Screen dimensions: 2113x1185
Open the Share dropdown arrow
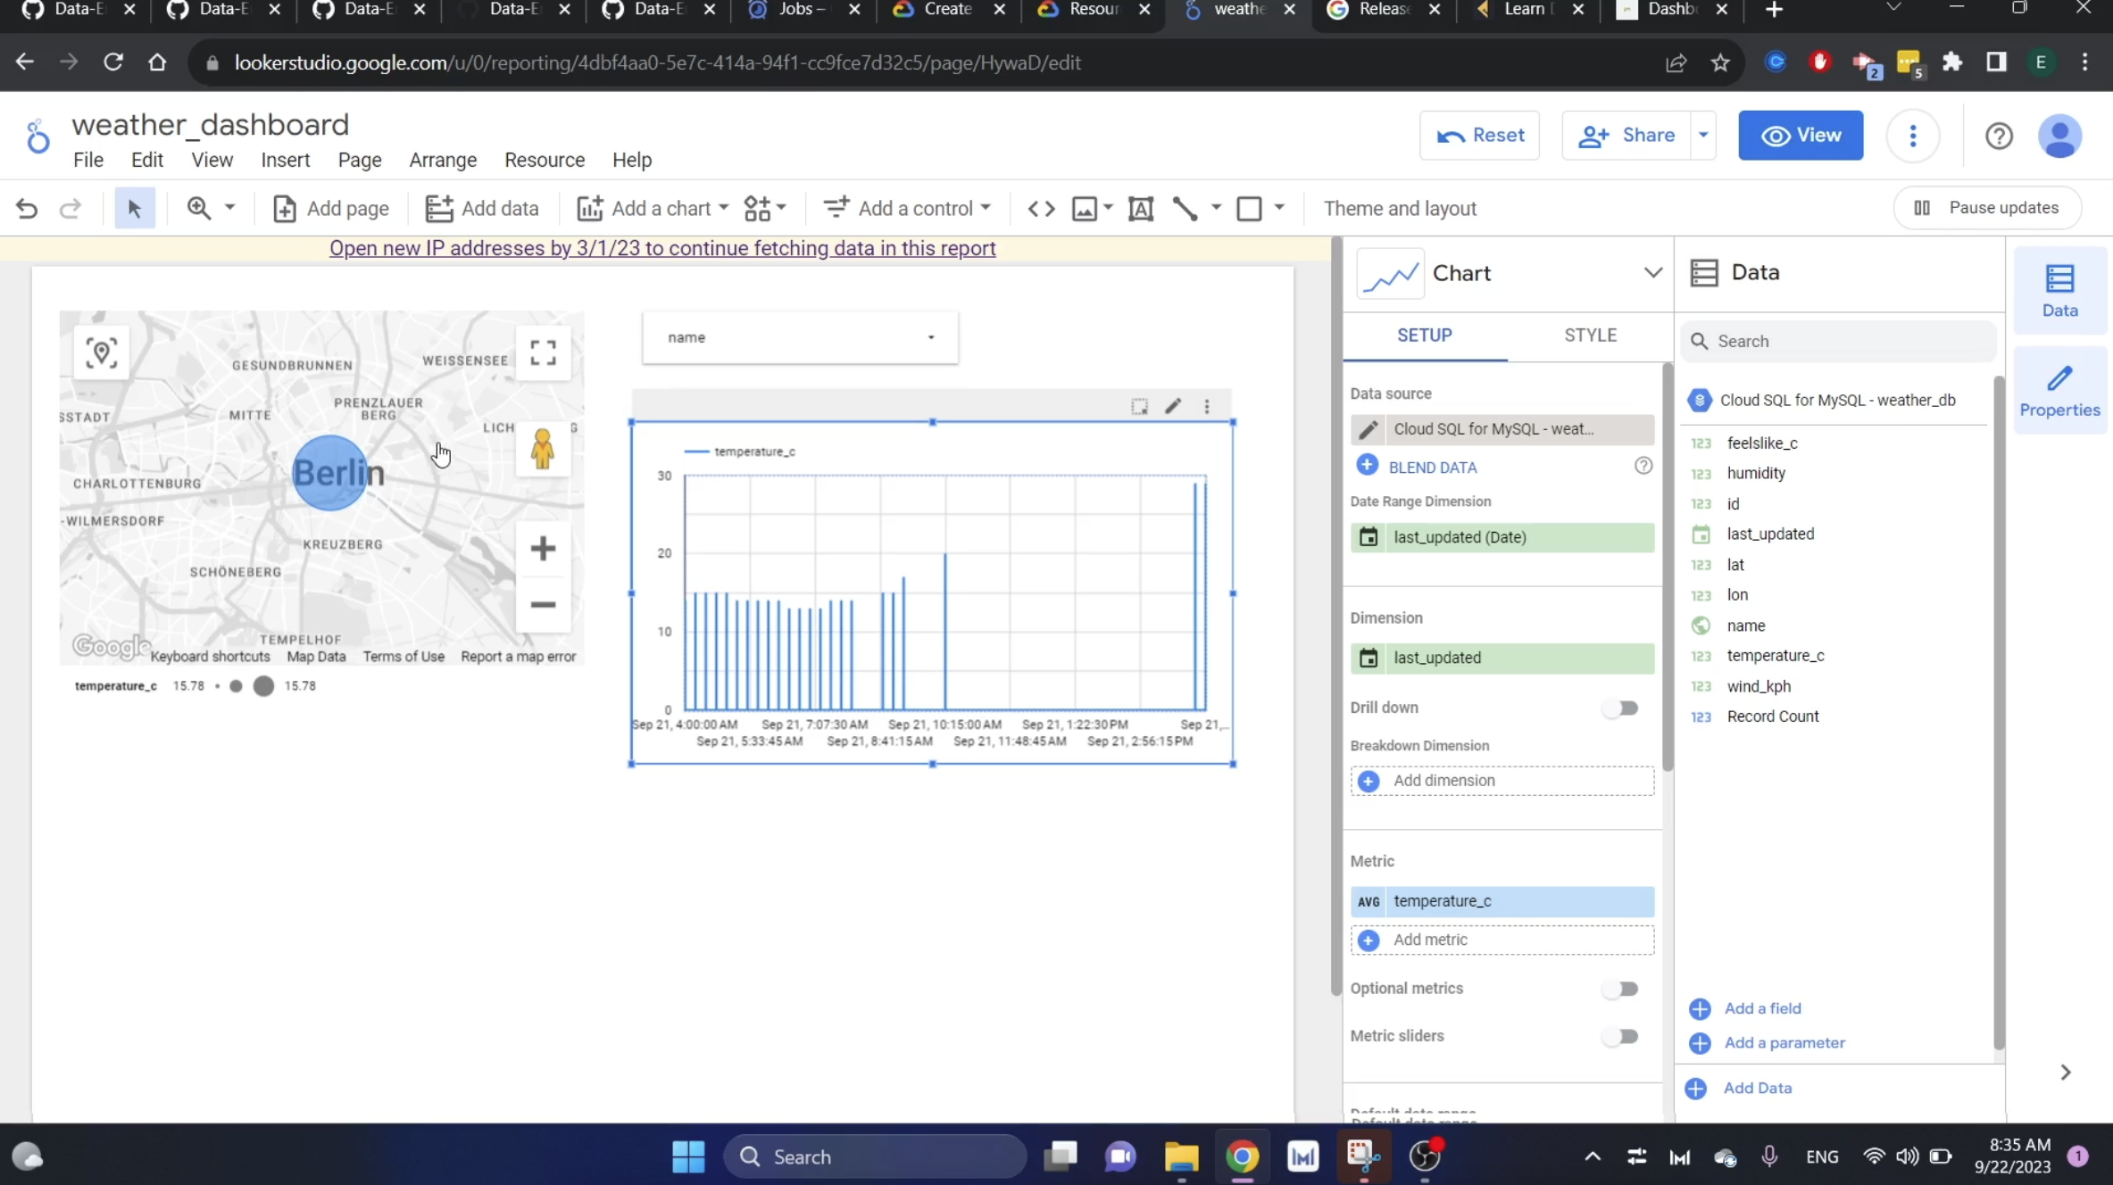coord(1703,136)
